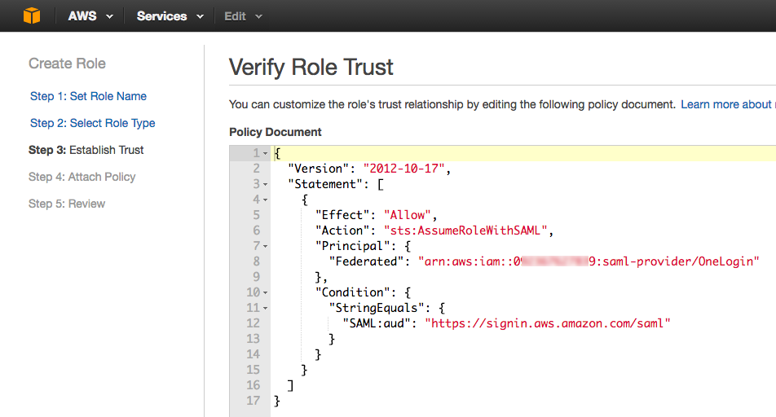The height and width of the screenshot is (417, 776).
Task: Click the Policy Document label
Action: tap(276, 132)
